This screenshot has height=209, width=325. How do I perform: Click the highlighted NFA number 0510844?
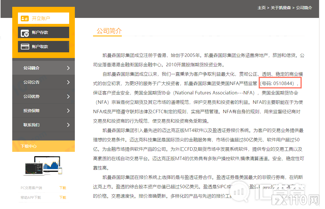(280, 82)
